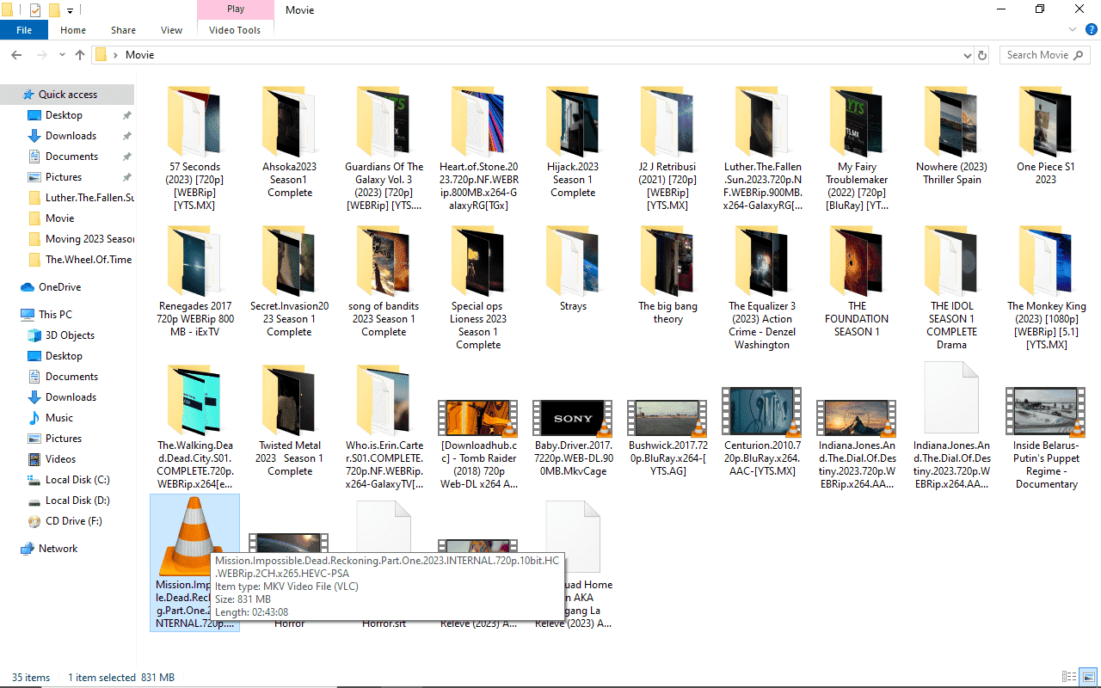Open the Heart.of.Stone.2023 folder

pos(478,146)
